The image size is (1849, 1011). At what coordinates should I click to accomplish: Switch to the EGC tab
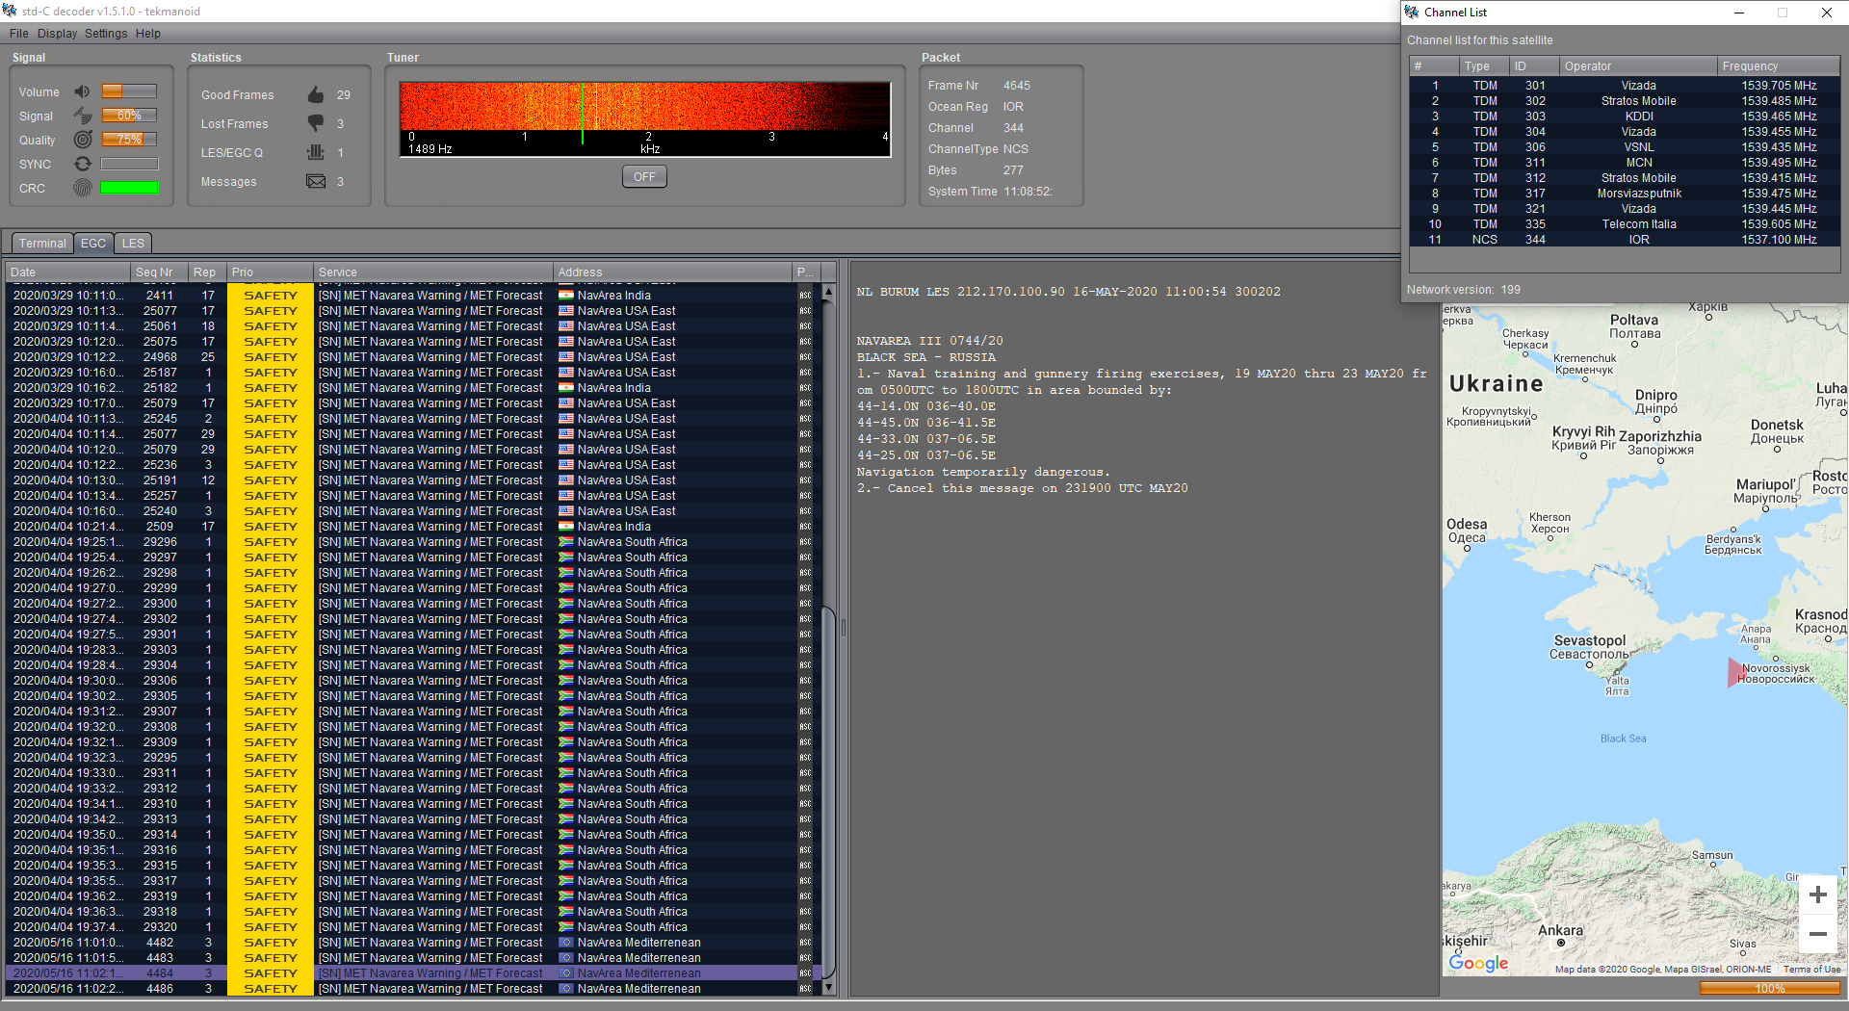point(93,243)
